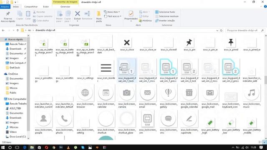Click the Excluir delete icon in ribbon
Viewport: 267px width, 150px height.
[x=77, y=14]
